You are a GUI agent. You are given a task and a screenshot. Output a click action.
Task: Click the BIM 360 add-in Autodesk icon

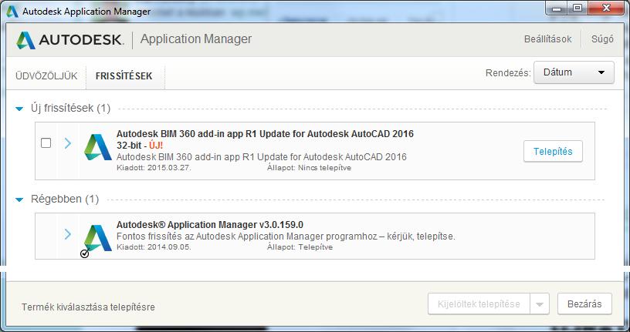(x=98, y=147)
